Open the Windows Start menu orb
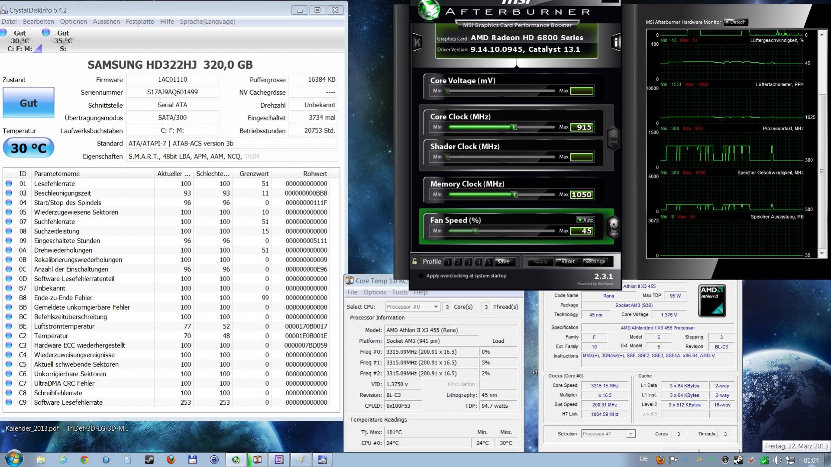The width and height of the screenshot is (831, 467). [14, 459]
